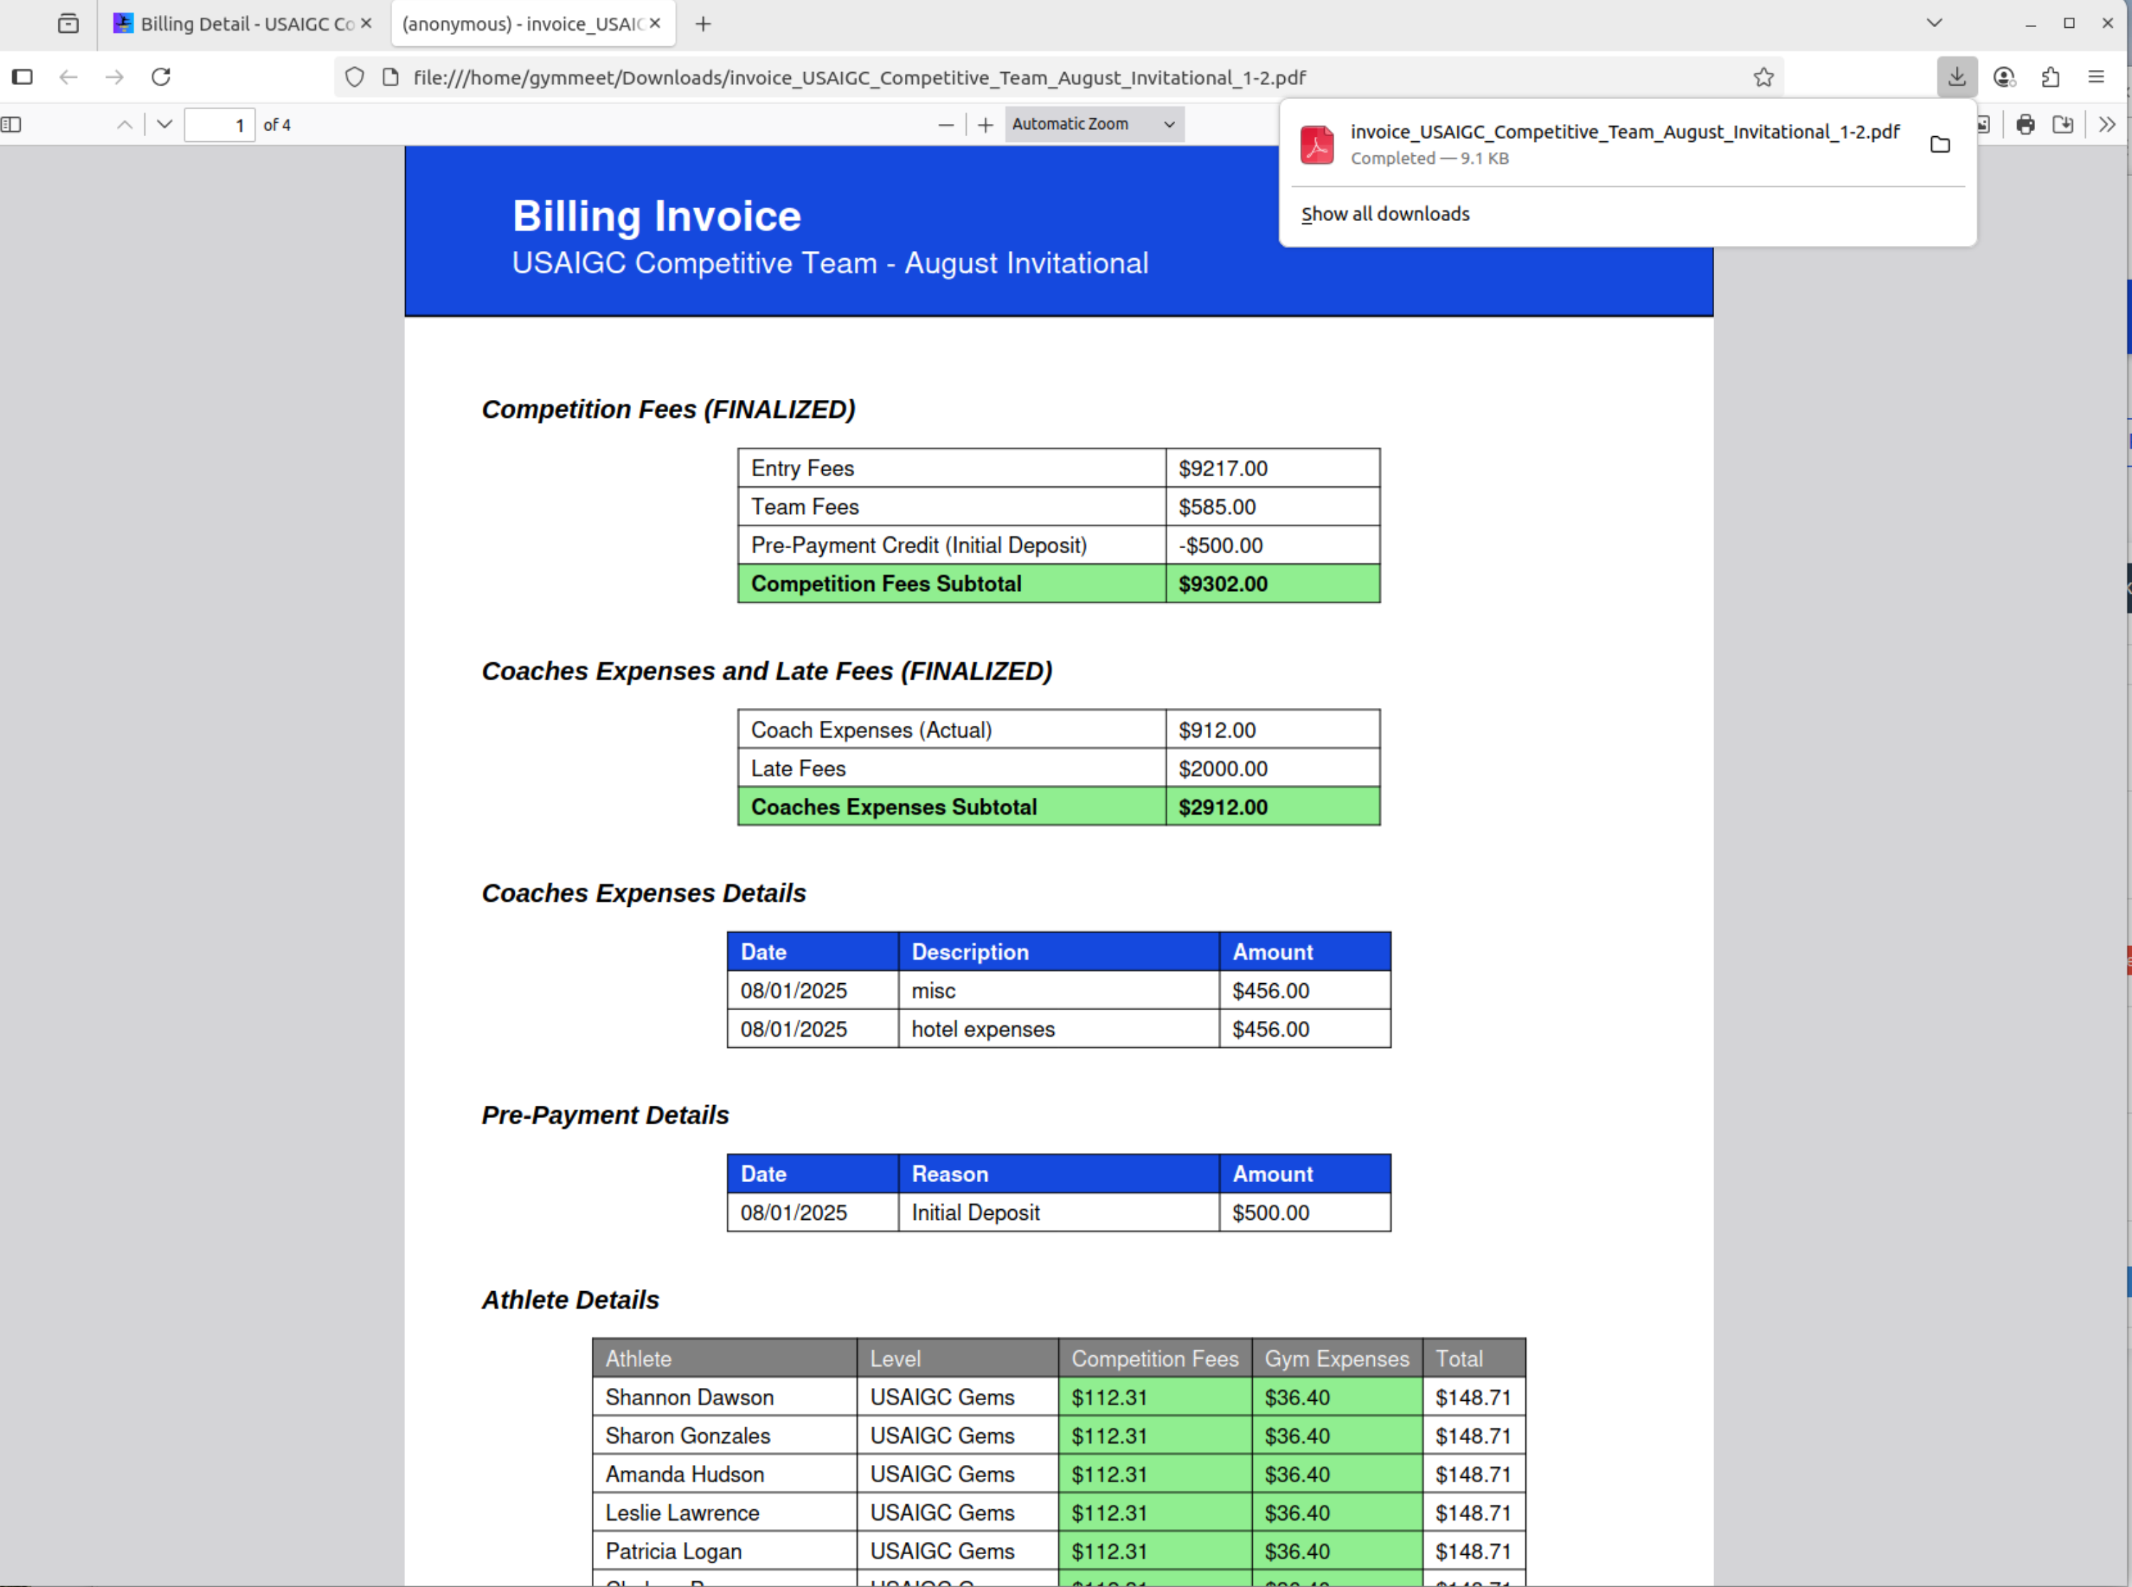Go to previous PDF page

125,125
